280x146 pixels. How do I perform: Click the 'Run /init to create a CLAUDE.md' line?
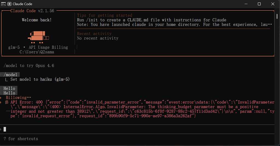point(151,20)
